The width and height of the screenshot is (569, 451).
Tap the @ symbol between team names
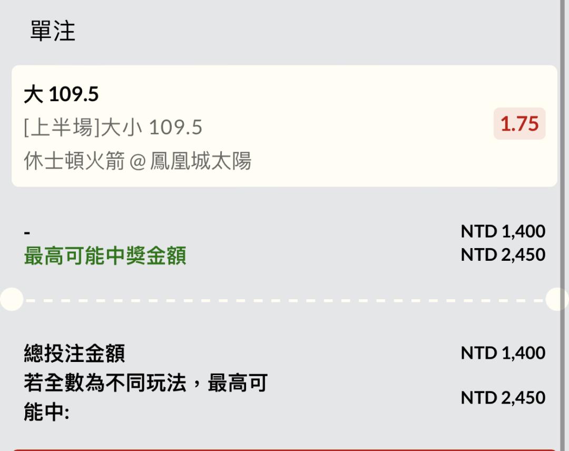pos(137,161)
